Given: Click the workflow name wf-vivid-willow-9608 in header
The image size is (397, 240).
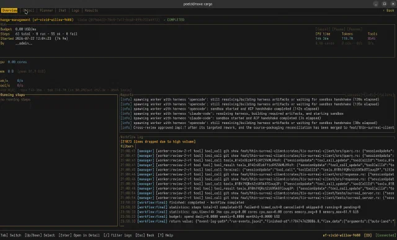Looking at the screenshot, I should [53, 20].
